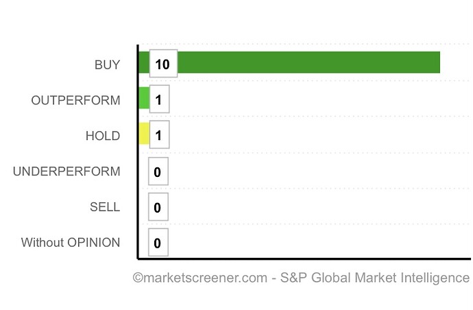Screen dimensions: 473x310
Task: Click the SELL rating label
Action: [105, 207]
